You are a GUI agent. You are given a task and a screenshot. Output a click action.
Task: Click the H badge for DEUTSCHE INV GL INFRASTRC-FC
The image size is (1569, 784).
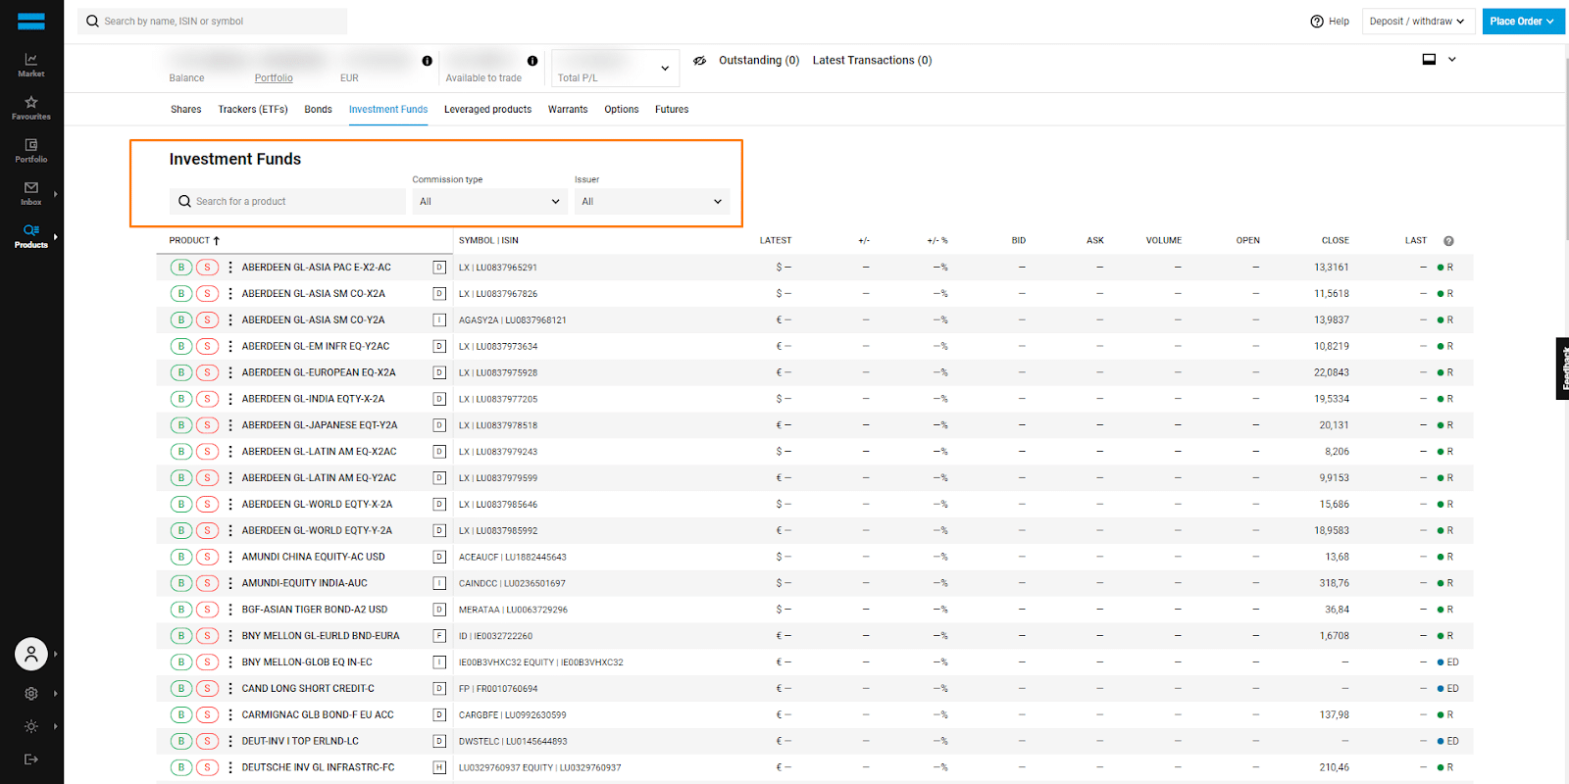(x=439, y=767)
